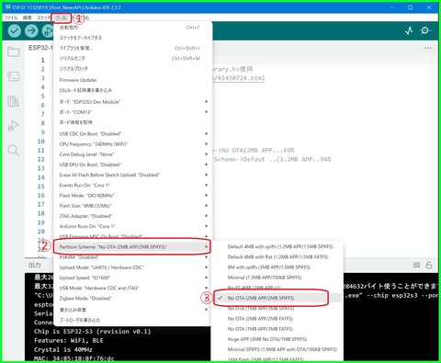
Task: Expand Zigbee Mode Disabled submenu
Action: (x=132, y=299)
